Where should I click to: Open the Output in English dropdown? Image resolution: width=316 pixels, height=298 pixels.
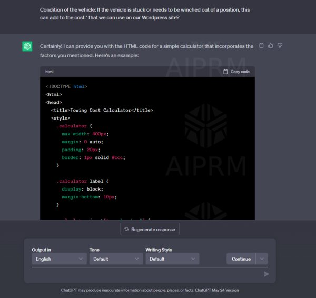[x=59, y=259]
